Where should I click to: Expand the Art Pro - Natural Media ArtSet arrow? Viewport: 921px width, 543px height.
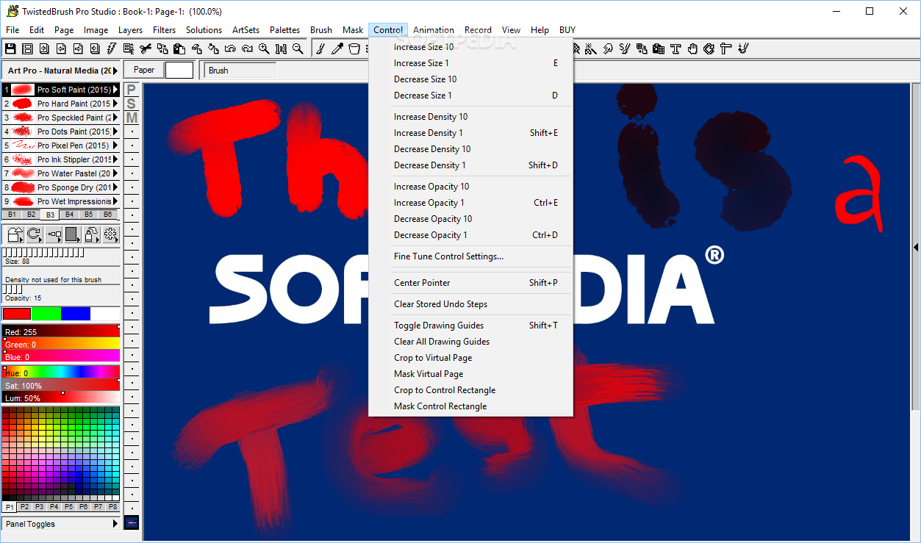(x=115, y=71)
